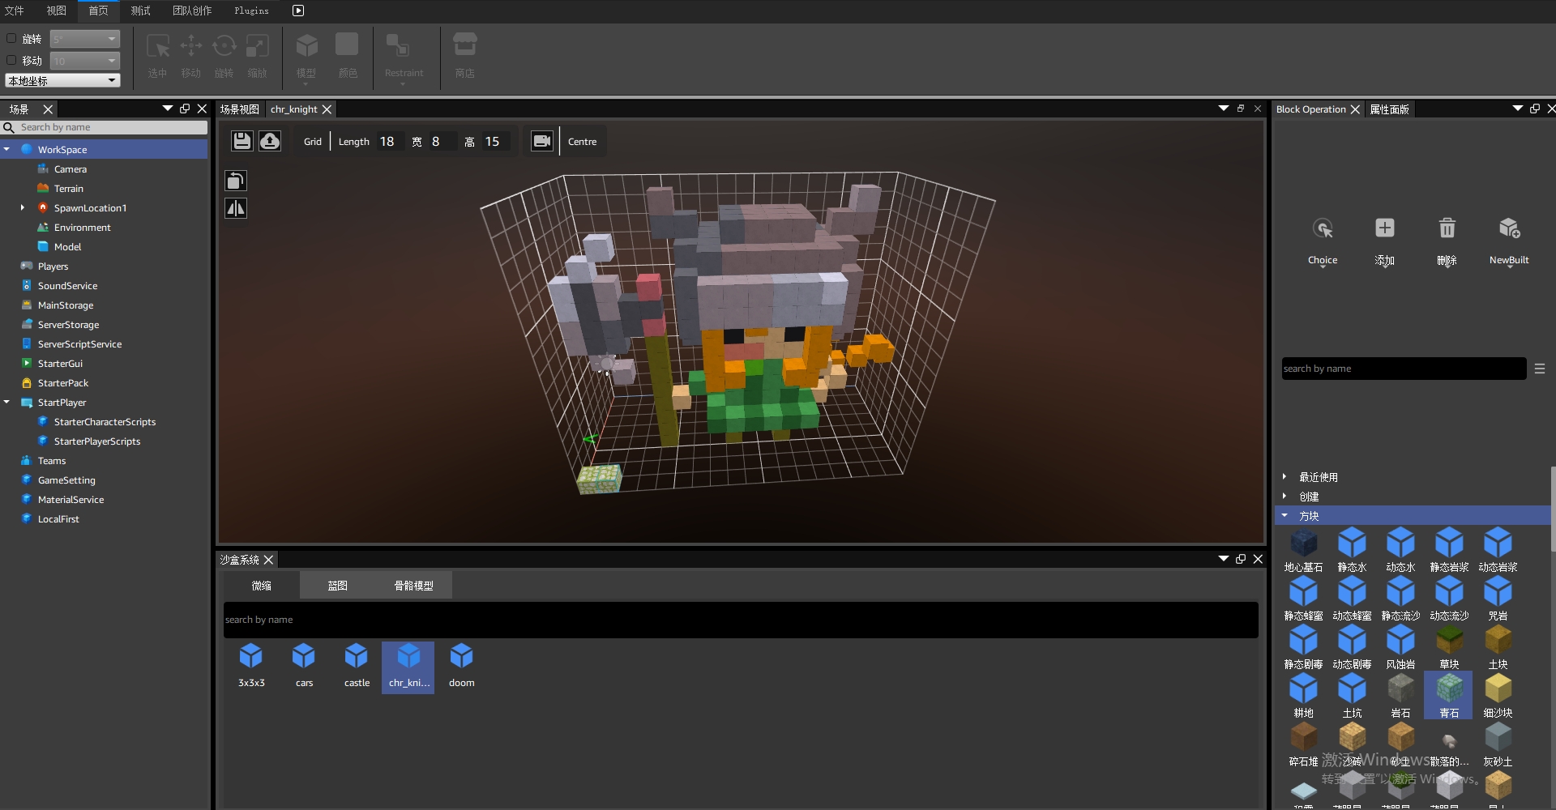
Task: Pick the 青石 bluestone block
Action: (1449, 696)
